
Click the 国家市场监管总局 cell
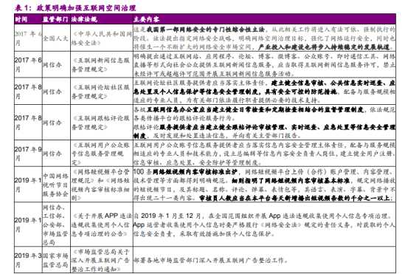tap(55, 260)
